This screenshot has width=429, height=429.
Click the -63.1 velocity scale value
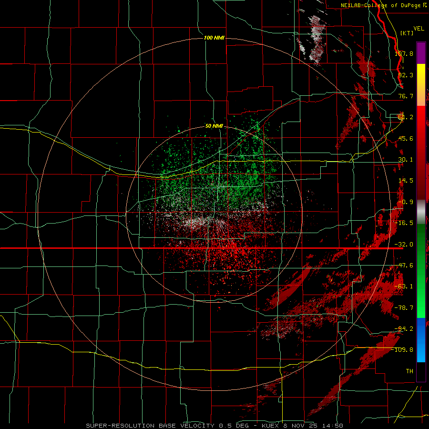(x=404, y=286)
